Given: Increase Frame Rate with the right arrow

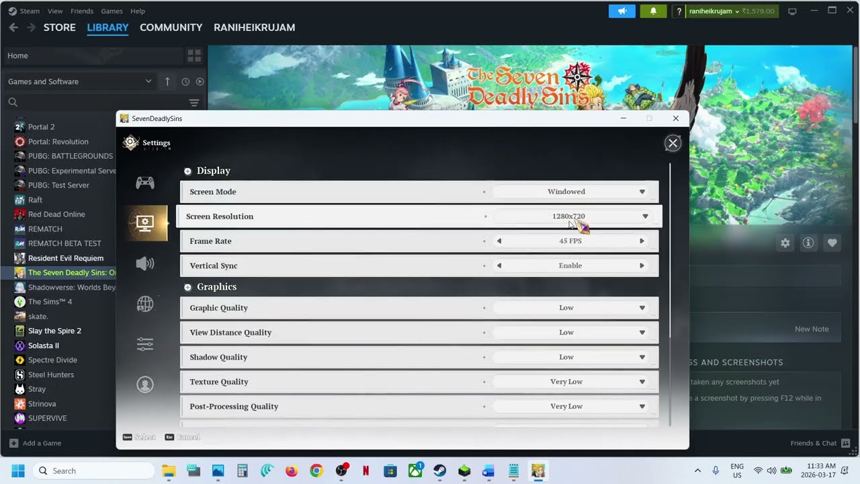Looking at the screenshot, I should click(642, 241).
